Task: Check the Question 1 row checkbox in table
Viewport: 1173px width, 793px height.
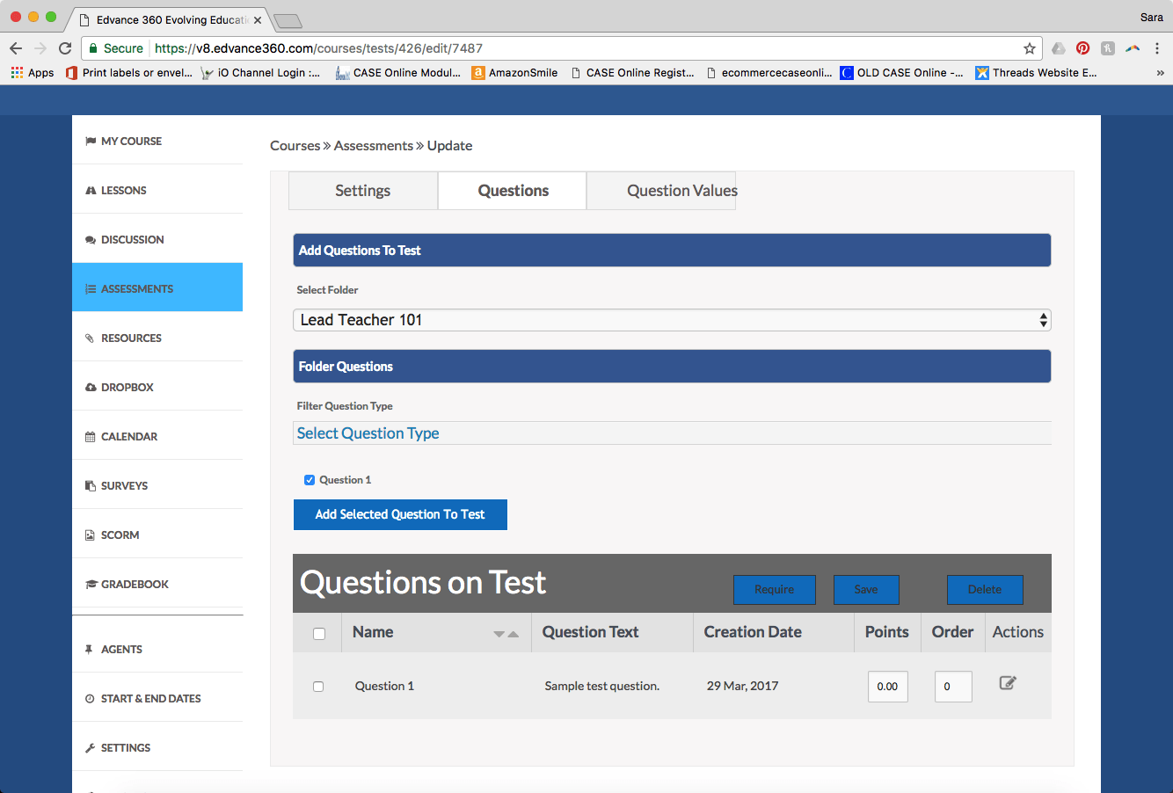Action: (318, 687)
